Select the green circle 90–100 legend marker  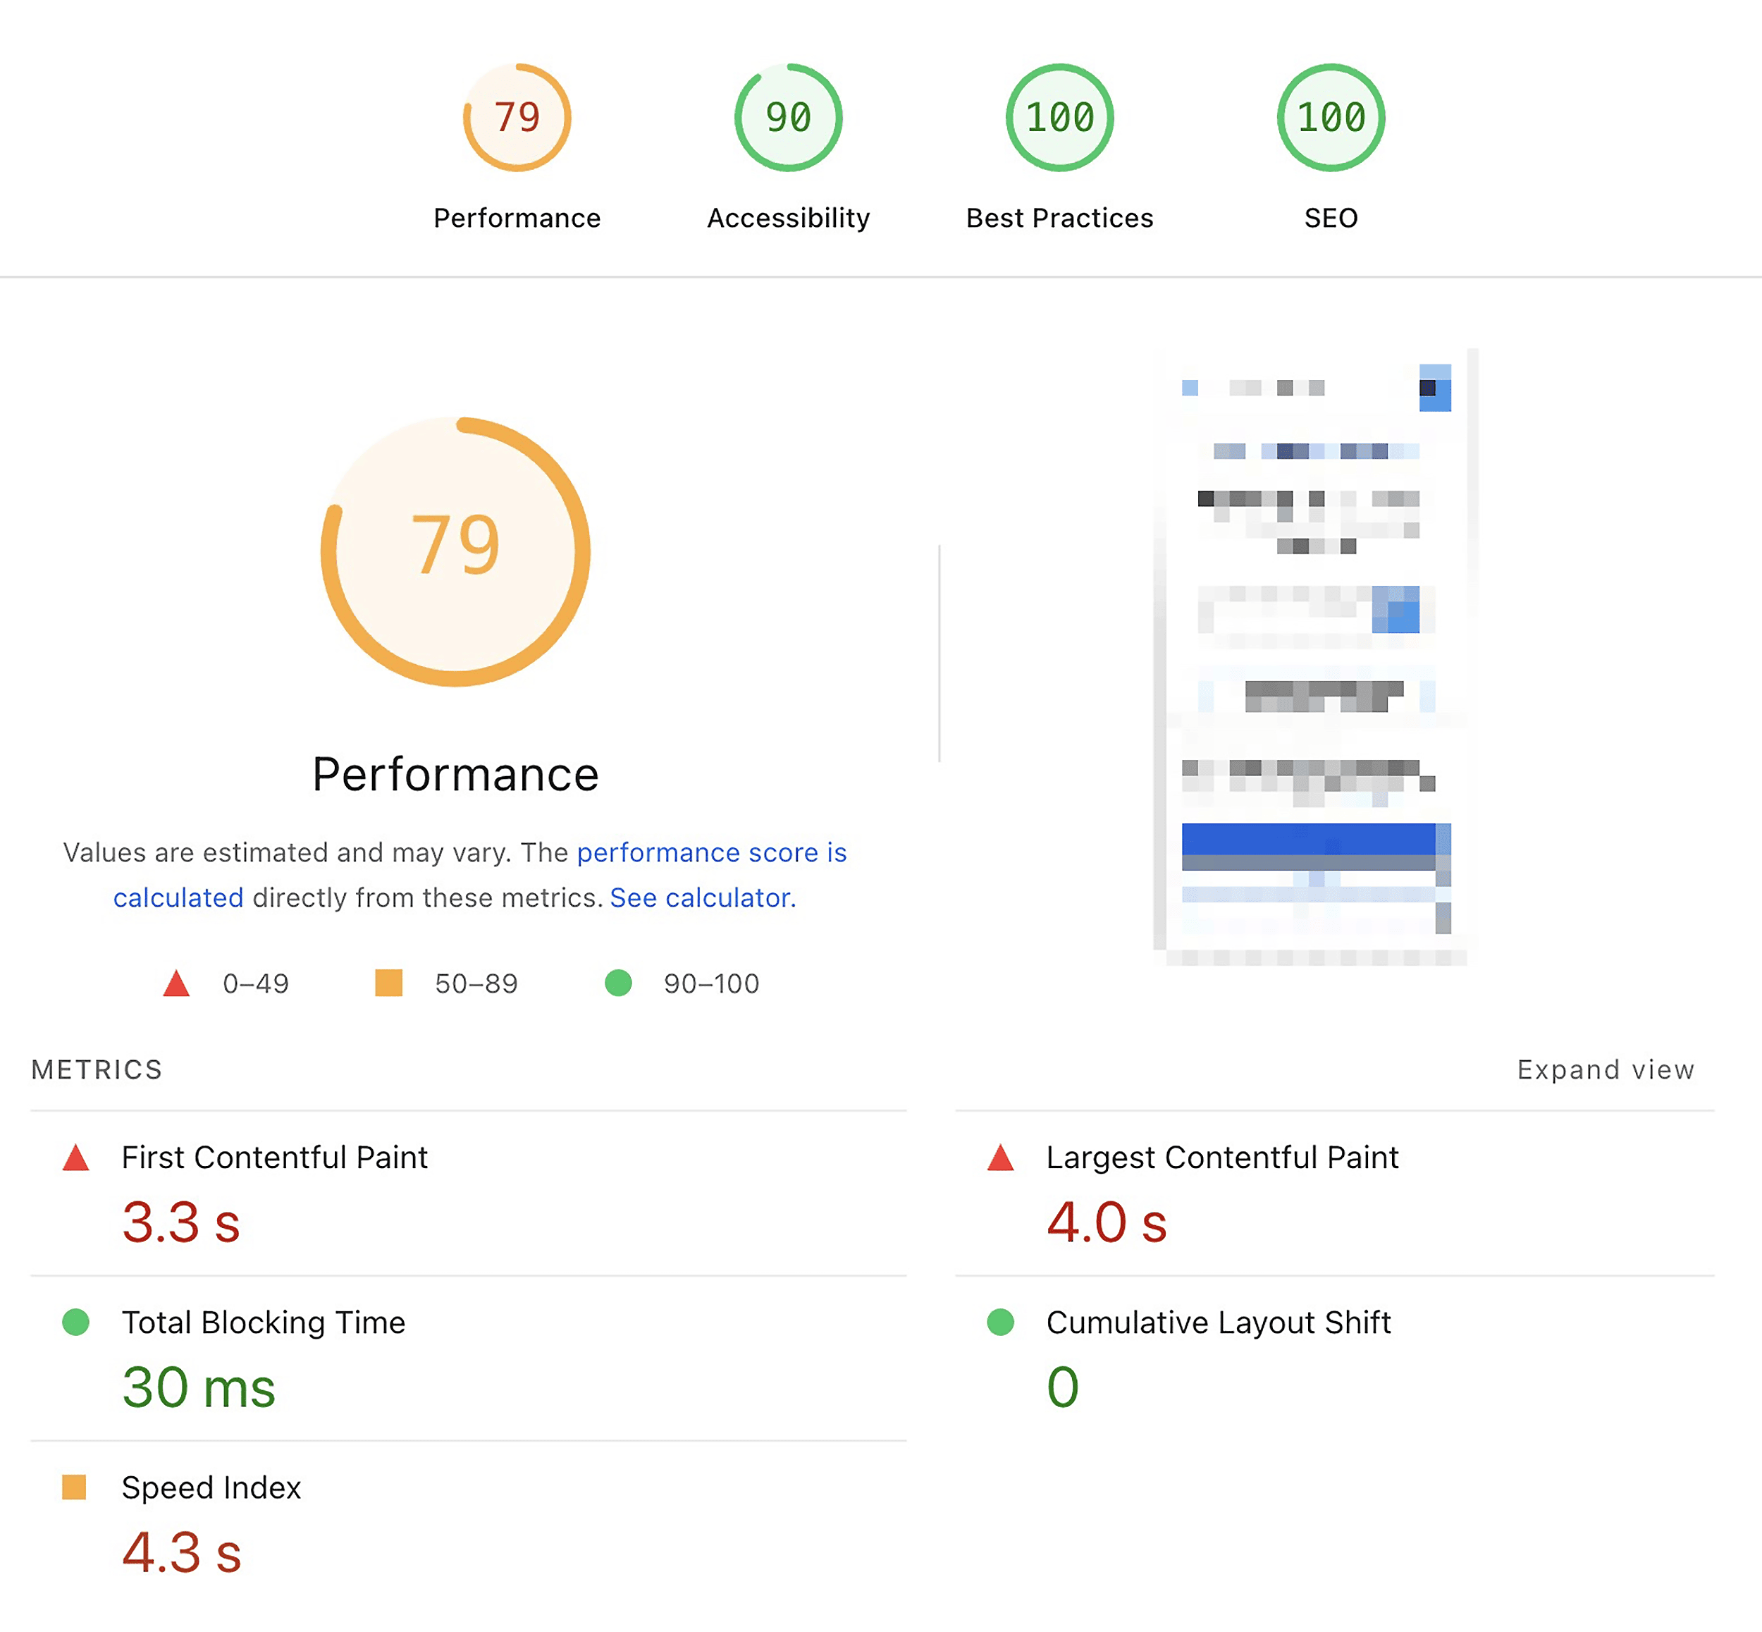point(619,983)
